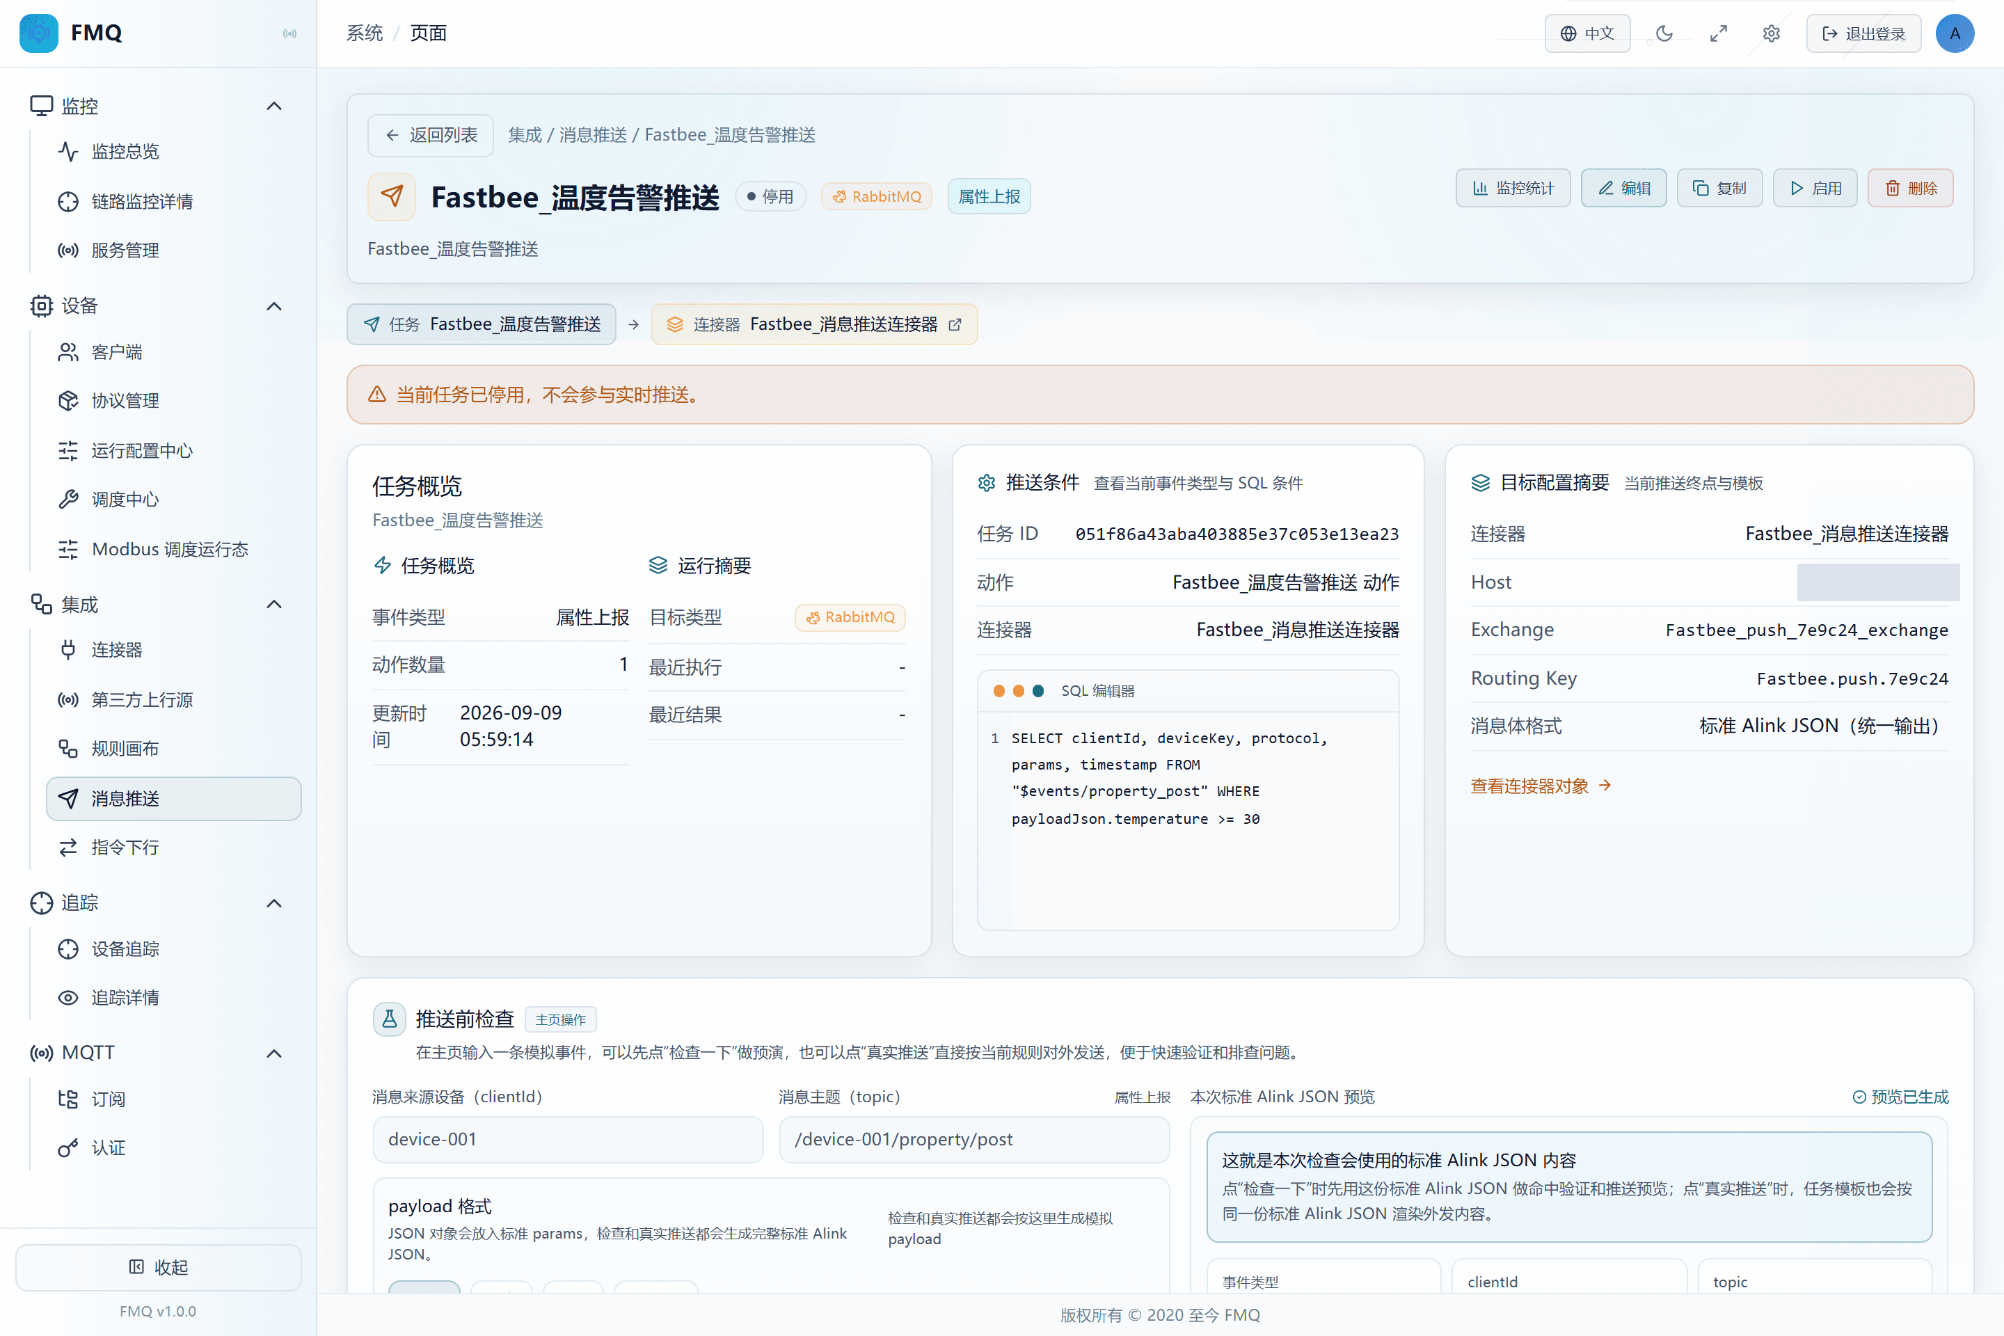This screenshot has width=2004, height=1336.
Task: Follow 查看连接器对象 link
Action: (1541, 786)
